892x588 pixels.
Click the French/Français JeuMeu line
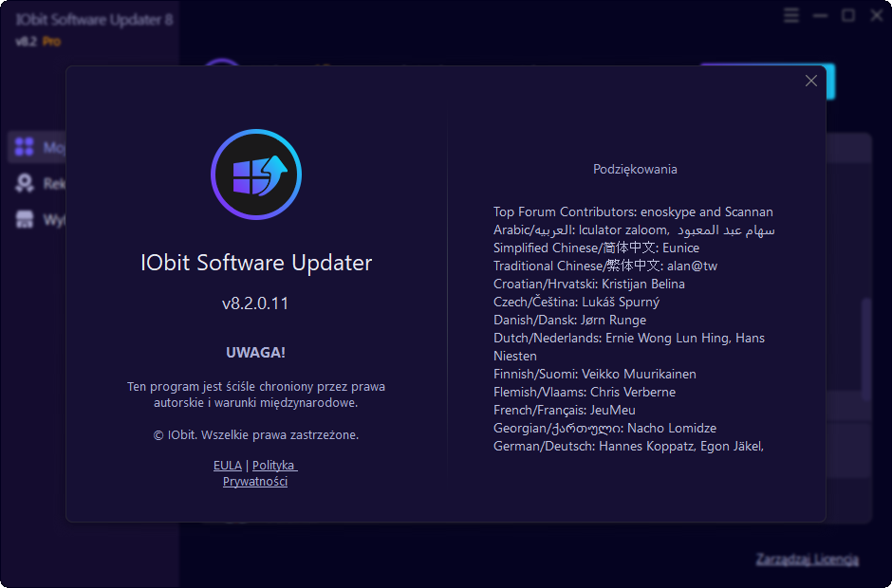pyautogui.click(x=565, y=410)
